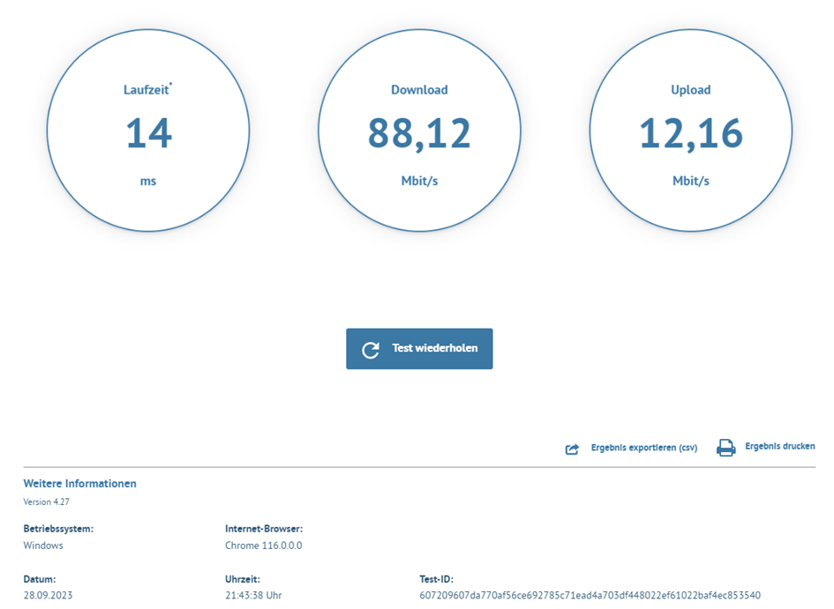Open Ergebnis exportieren (csv) link
The height and width of the screenshot is (609, 834).
[x=644, y=448]
